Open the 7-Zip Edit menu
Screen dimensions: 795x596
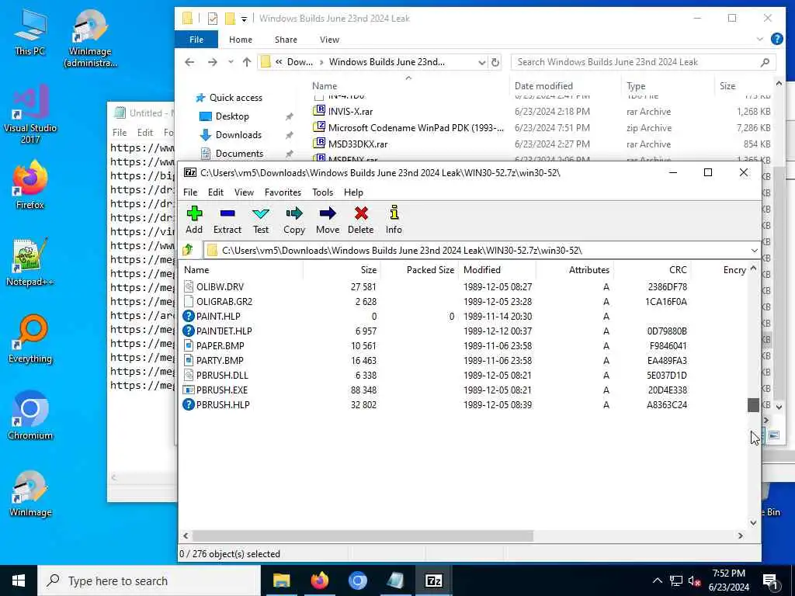click(x=216, y=192)
